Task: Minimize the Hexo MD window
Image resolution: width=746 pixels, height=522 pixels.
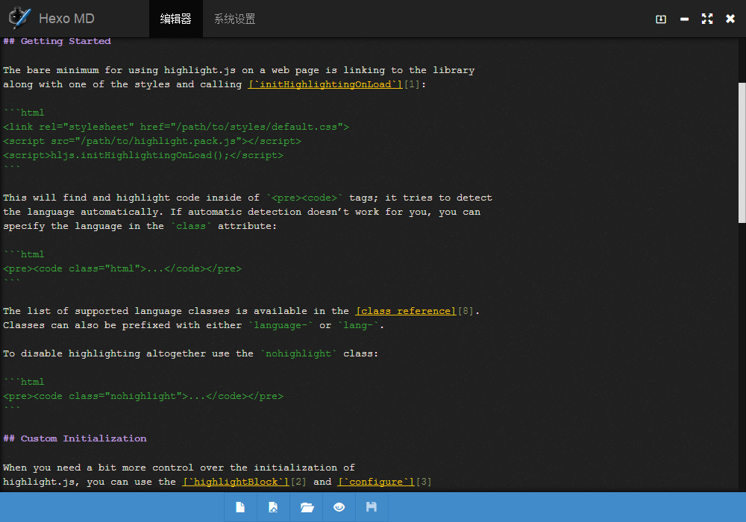Action: [x=684, y=19]
